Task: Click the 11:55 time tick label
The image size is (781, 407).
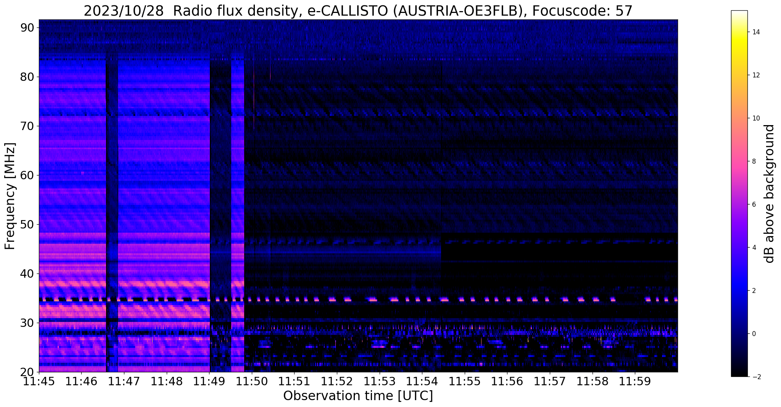Action: tap(465, 381)
